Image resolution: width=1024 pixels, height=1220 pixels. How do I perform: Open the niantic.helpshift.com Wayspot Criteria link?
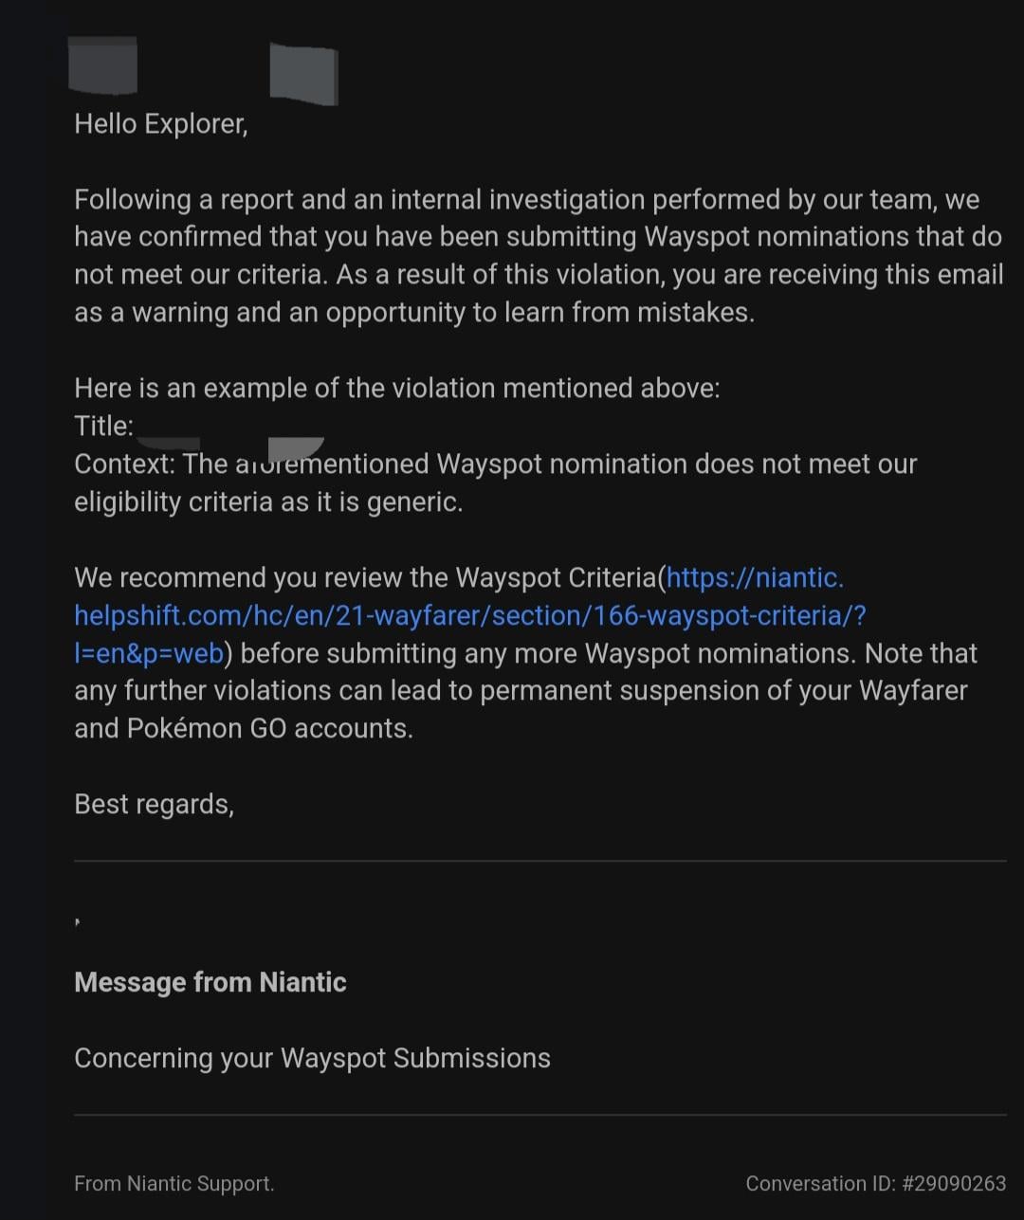[469, 615]
